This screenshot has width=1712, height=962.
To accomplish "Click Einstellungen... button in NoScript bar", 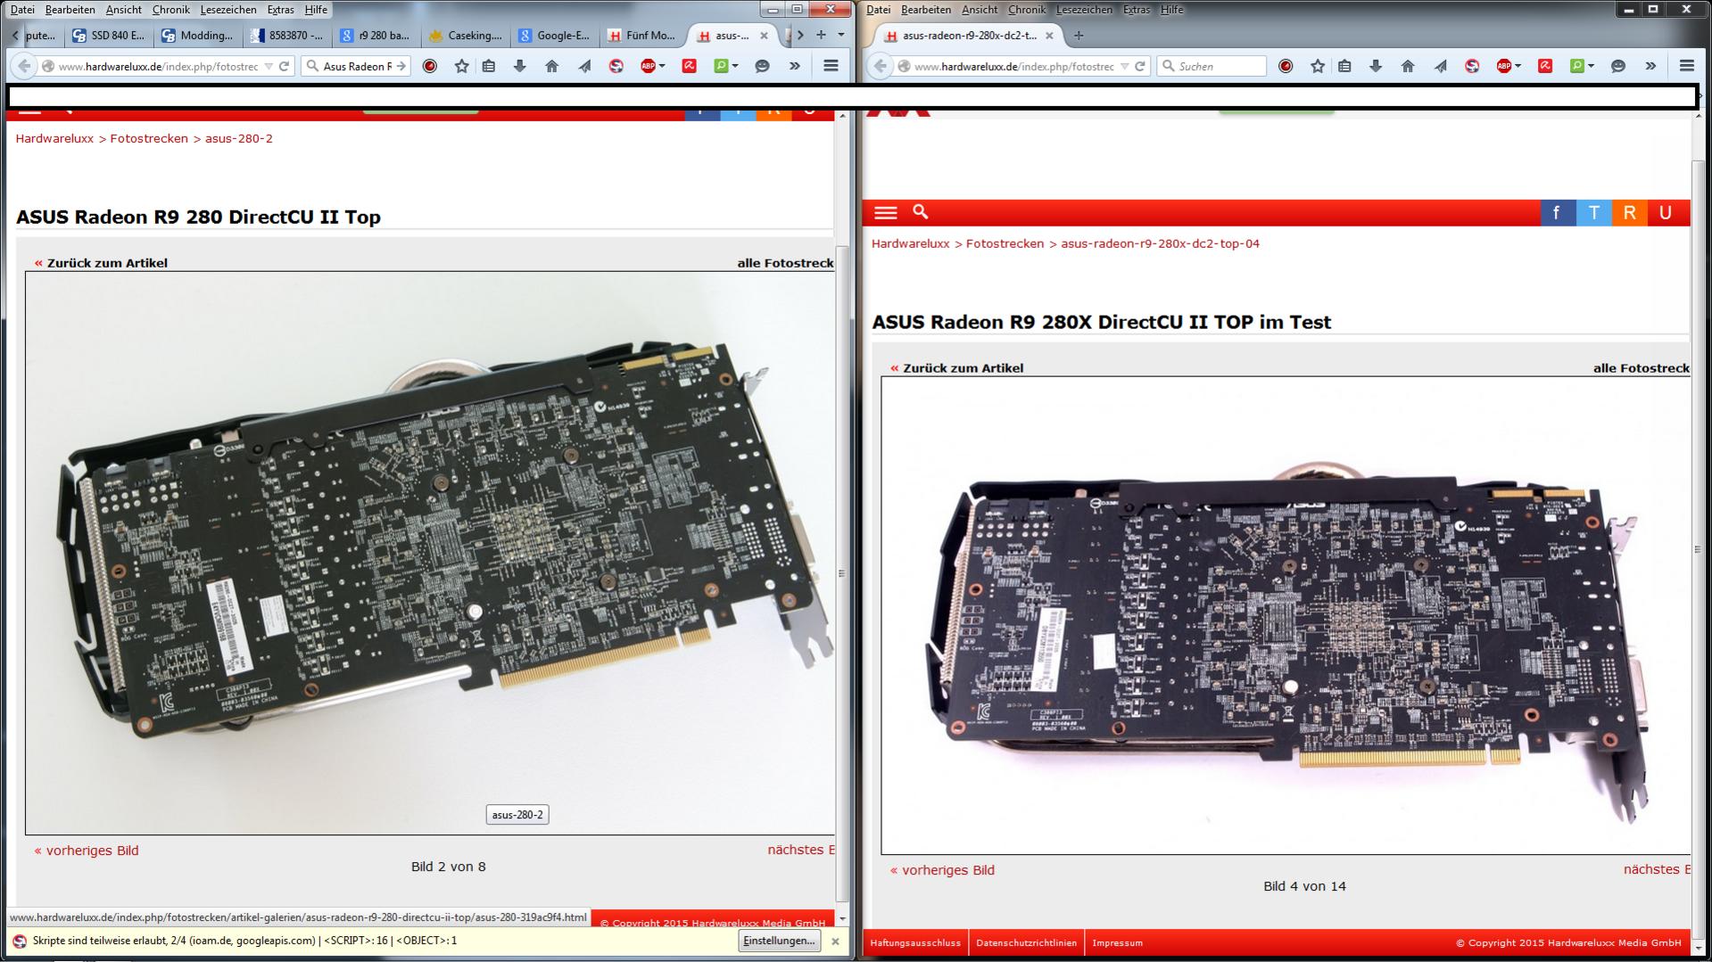I will (779, 941).
